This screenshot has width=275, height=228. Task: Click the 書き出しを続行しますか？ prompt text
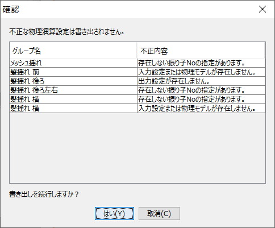pos(44,194)
